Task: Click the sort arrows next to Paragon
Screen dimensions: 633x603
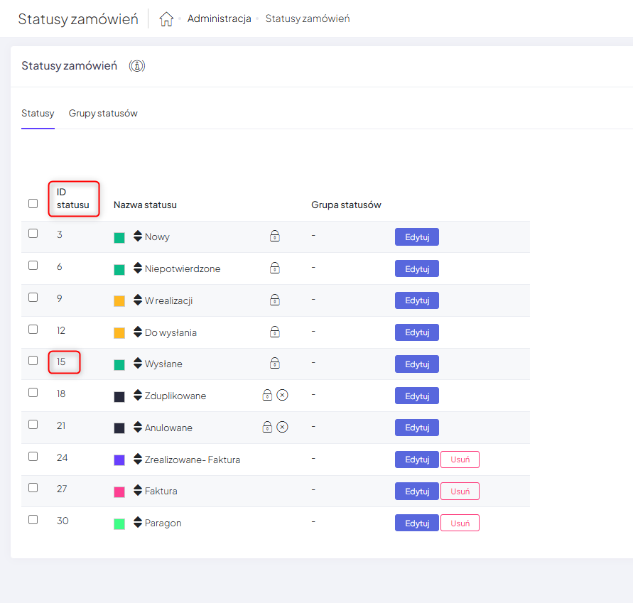Action: point(138,523)
